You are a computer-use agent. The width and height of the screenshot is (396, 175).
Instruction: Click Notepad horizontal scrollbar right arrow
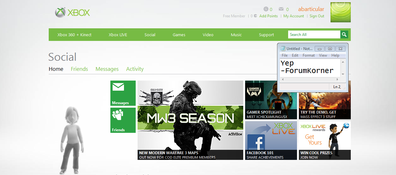(338, 79)
